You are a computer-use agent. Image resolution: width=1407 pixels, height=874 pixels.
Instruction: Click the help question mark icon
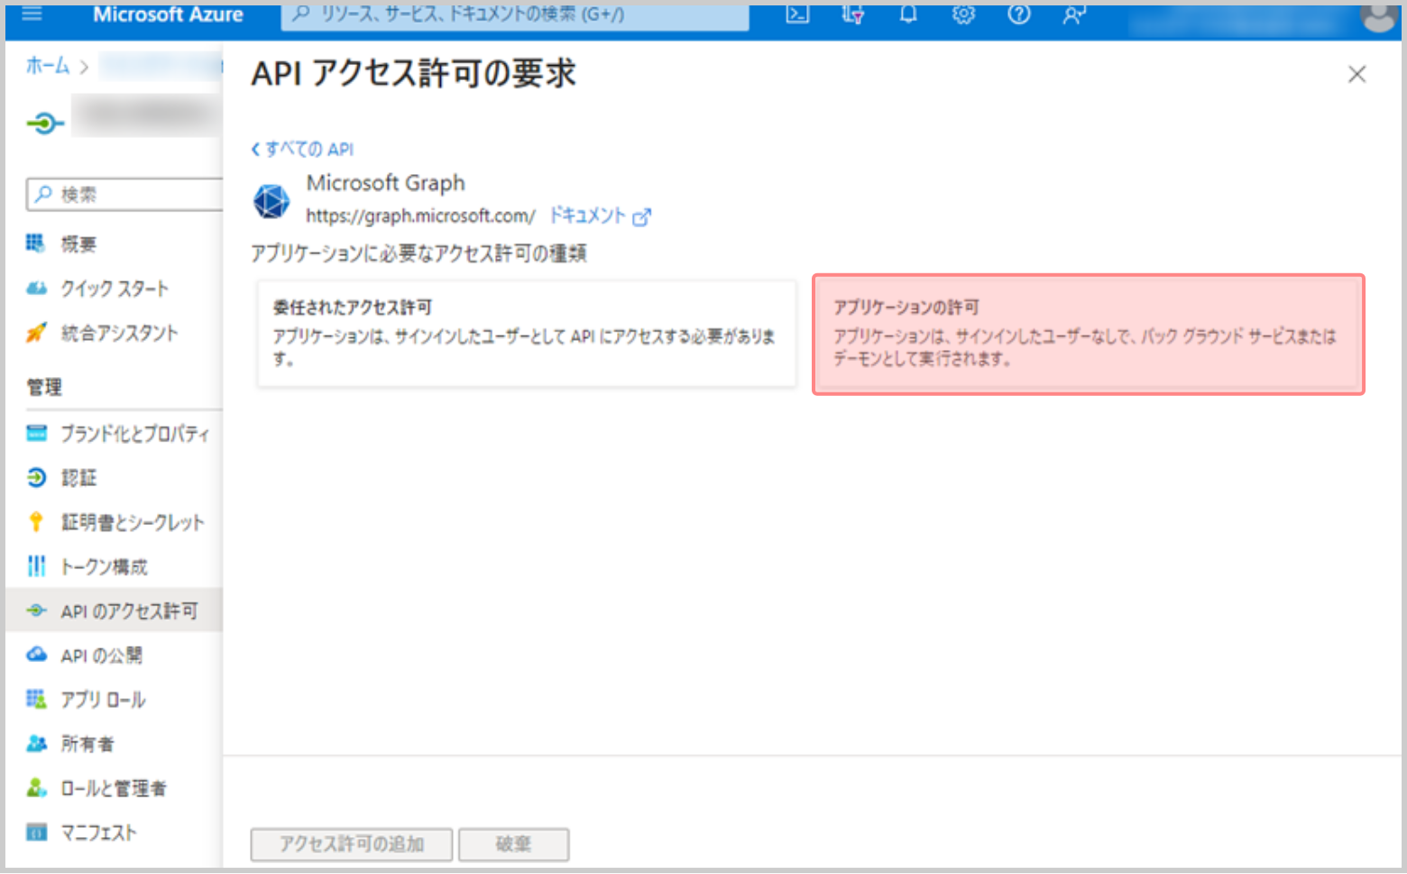(x=1018, y=14)
